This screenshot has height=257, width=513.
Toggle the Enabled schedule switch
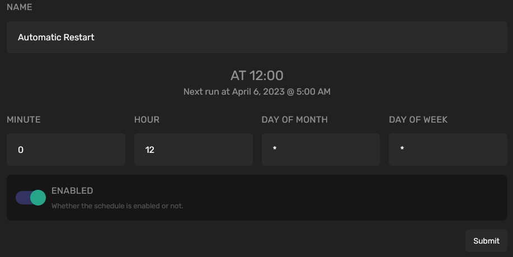point(31,197)
